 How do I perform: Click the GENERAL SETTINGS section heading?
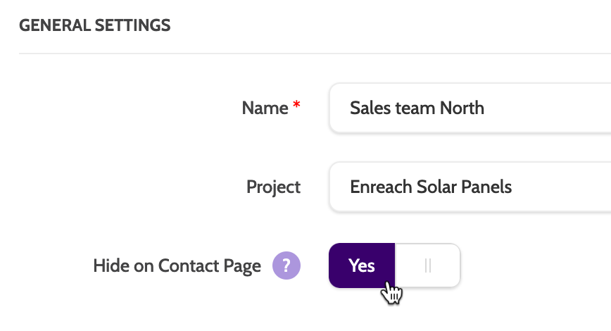(x=94, y=25)
